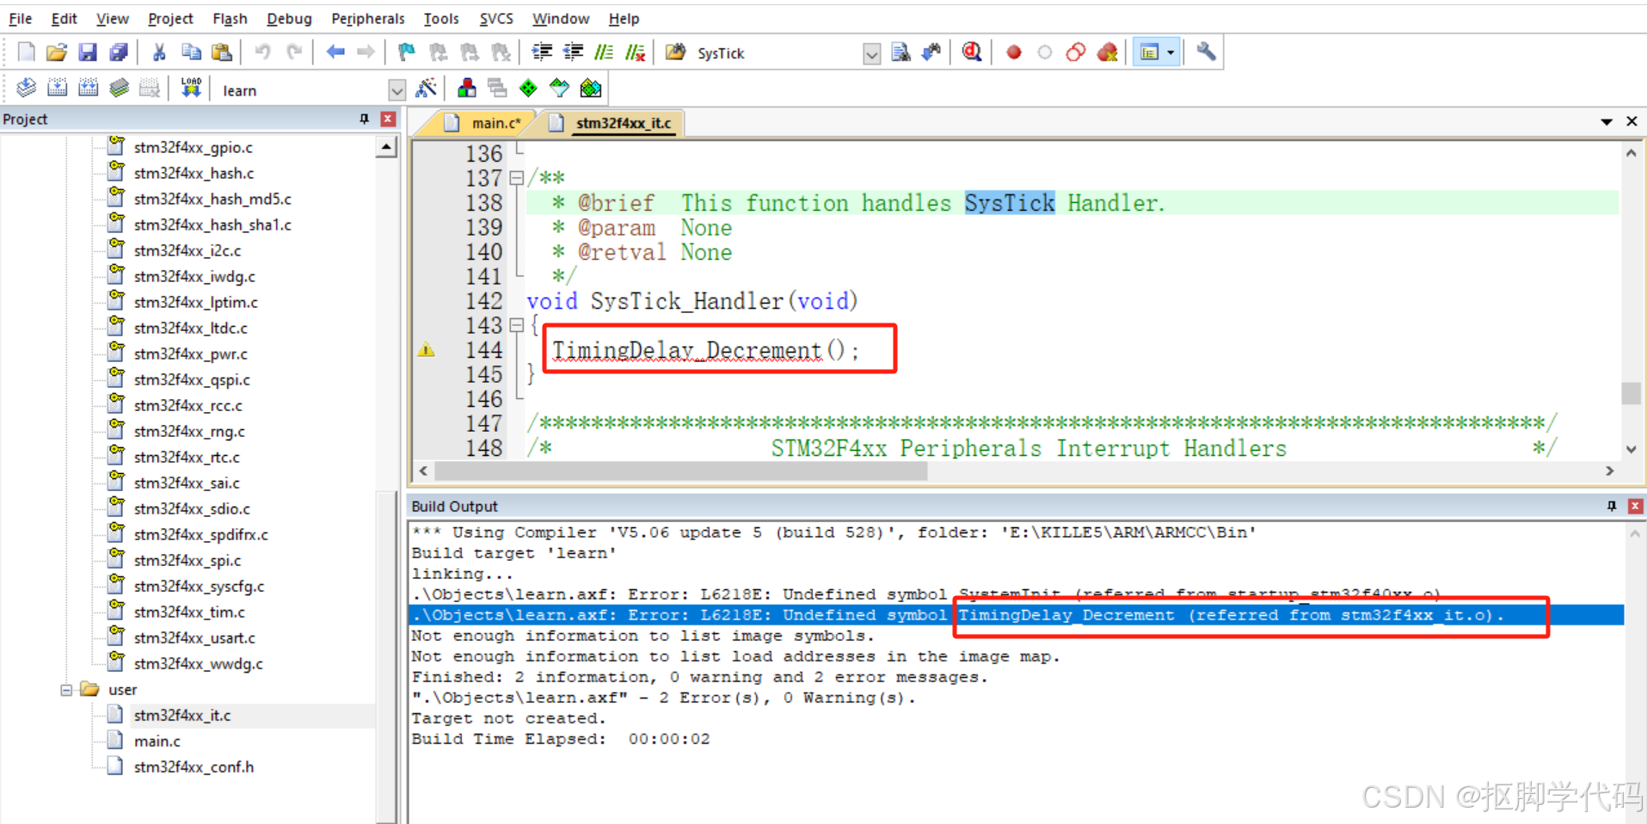
Task: Click the Find in Files icon
Action: click(x=676, y=52)
